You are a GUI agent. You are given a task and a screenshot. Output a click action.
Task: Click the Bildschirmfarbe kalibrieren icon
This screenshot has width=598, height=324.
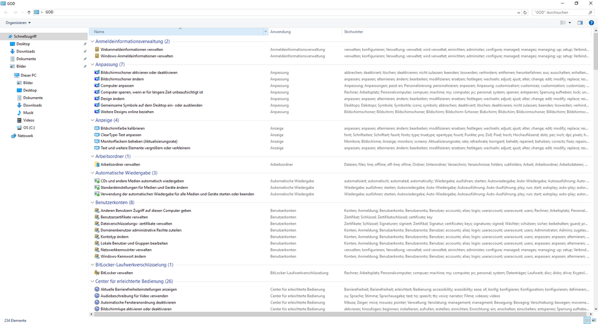[x=97, y=128]
